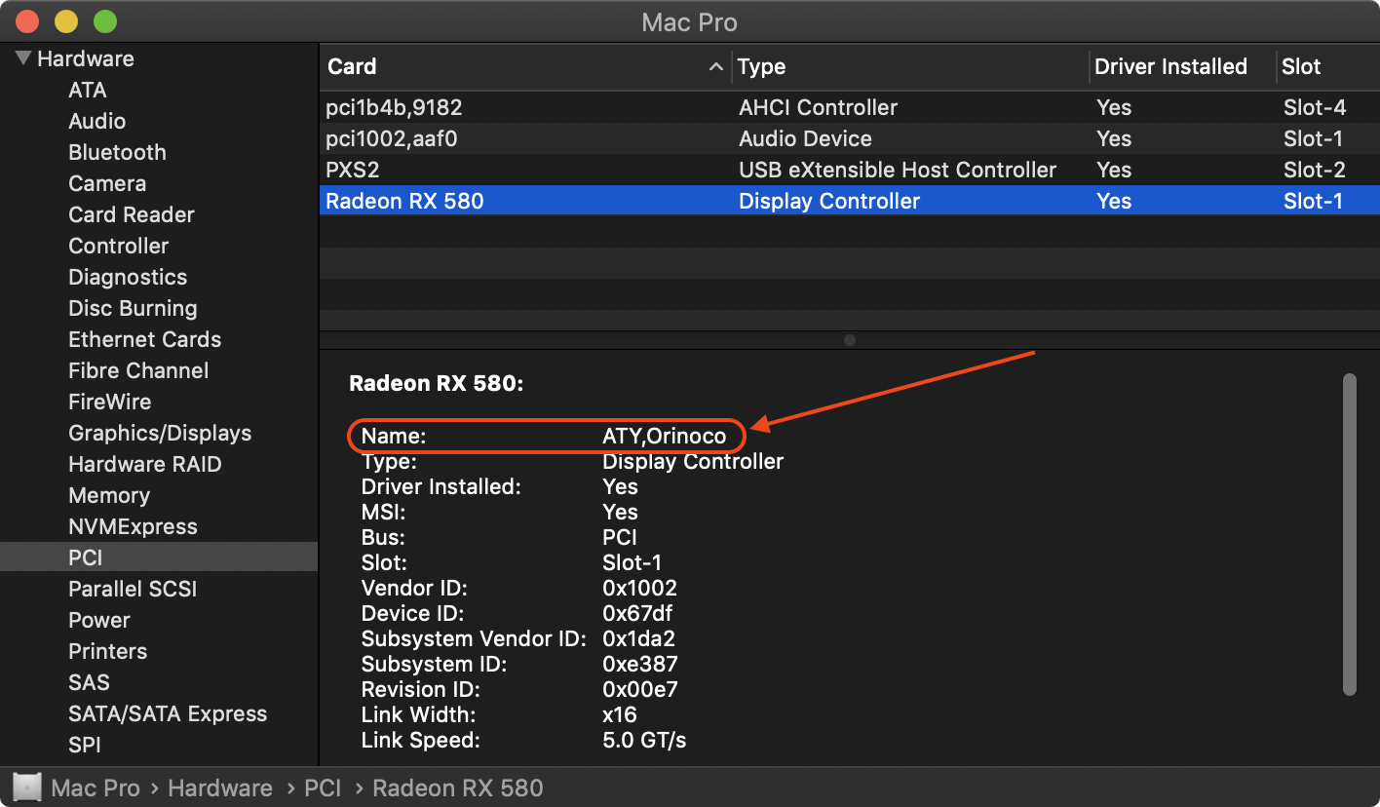Viewport: 1380px width, 807px height.
Task: Open the NVMExpress section
Action: (133, 526)
